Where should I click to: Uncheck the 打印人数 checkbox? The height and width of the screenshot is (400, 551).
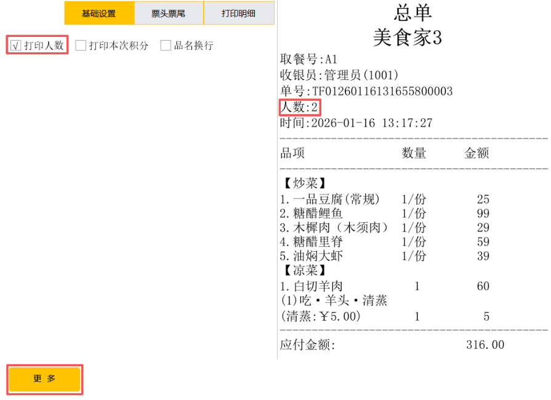click(x=17, y=46)
